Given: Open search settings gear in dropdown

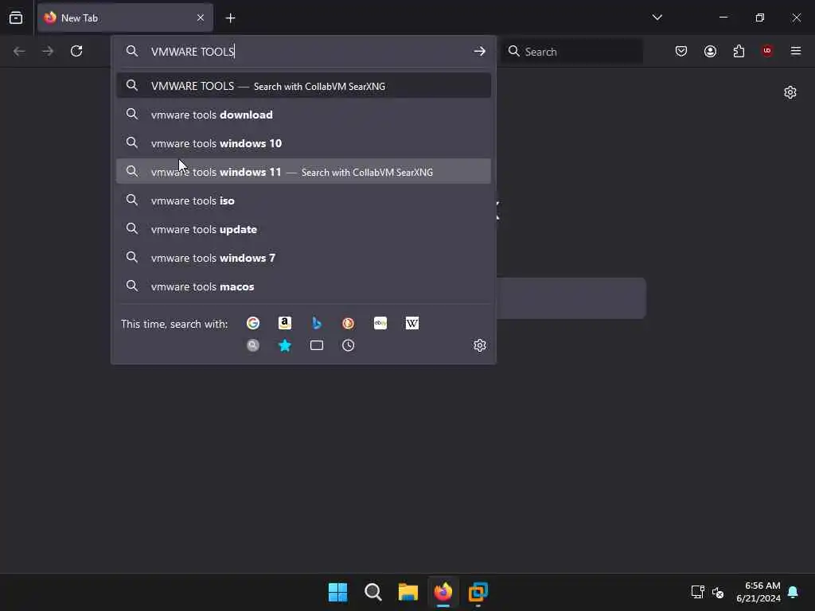Looking at the screenshot, I should tap(479, 345).
